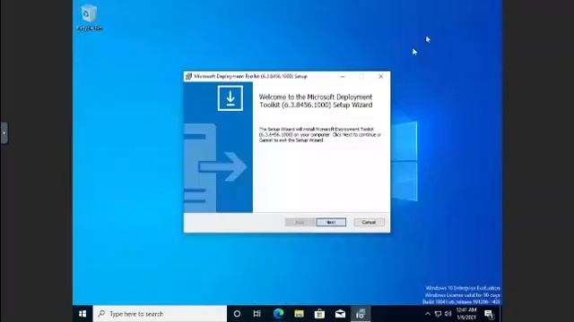Open the Windows Start menu
The width and height of the screenshot is (574, 322).
coord(83,314)
